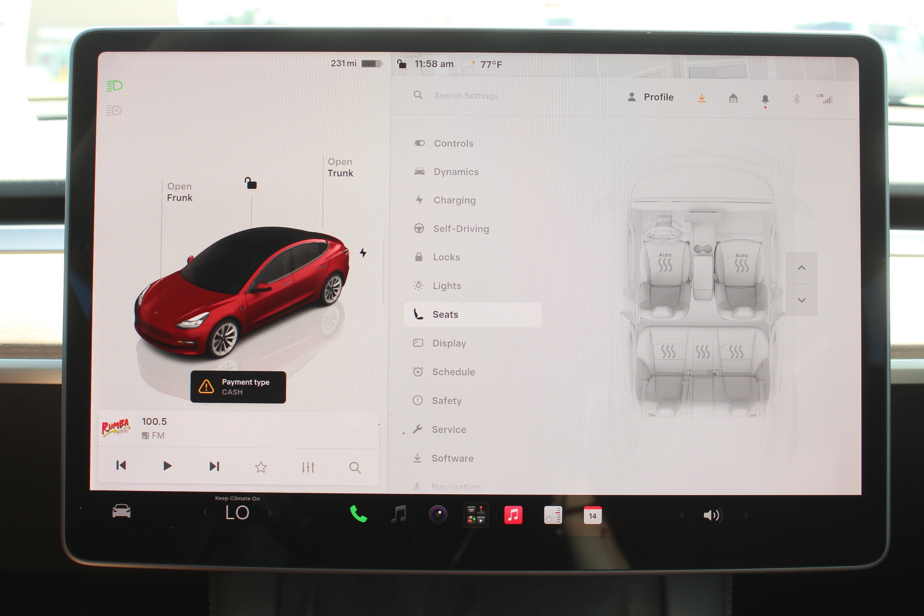Launch the dashcam camera app
The image size is (924, 616).
point(438,514)
